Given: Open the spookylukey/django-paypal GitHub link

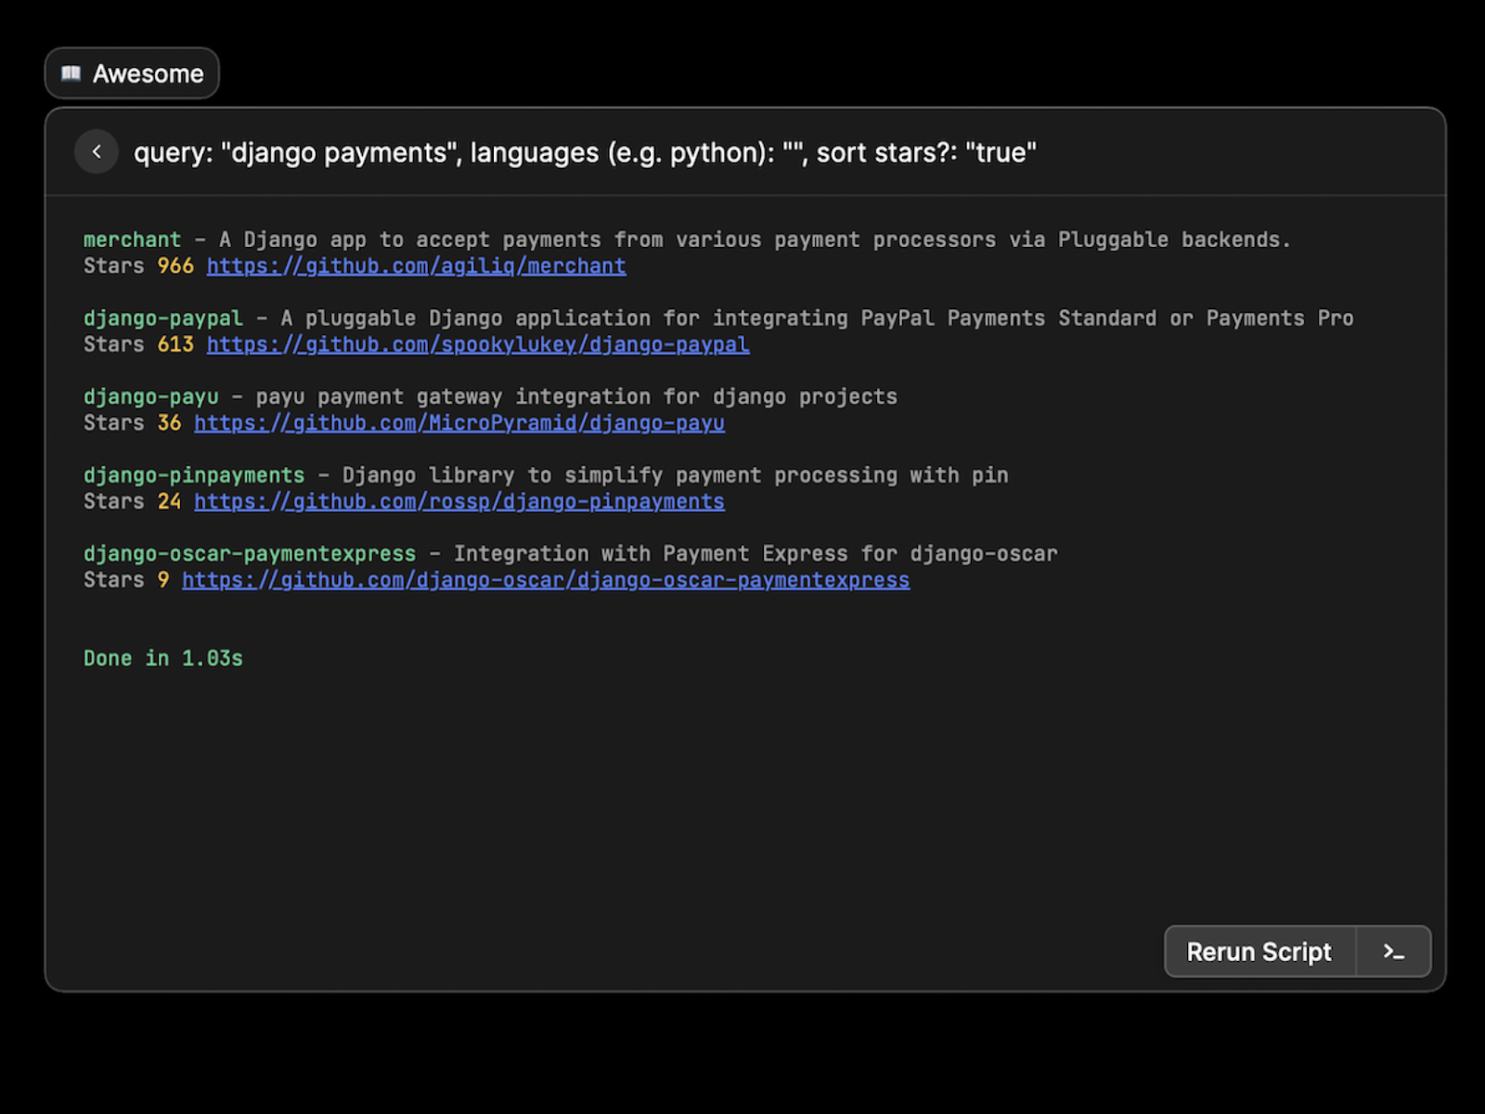Looking at the screenshot, I should tap(477, 344).
